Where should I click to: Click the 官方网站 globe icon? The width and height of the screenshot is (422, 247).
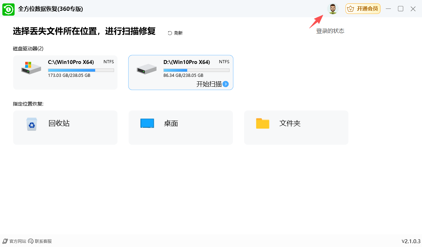click(x=4, y=241)
